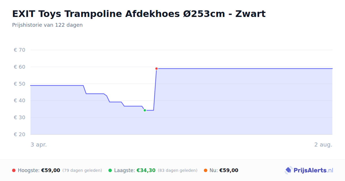Select the € 70 axis label

click(20, 50)
